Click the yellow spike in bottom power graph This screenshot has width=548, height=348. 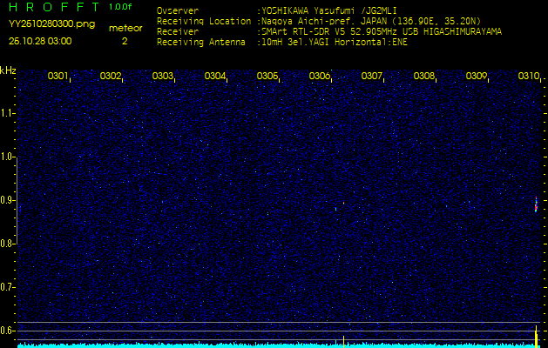pos(535,335)
